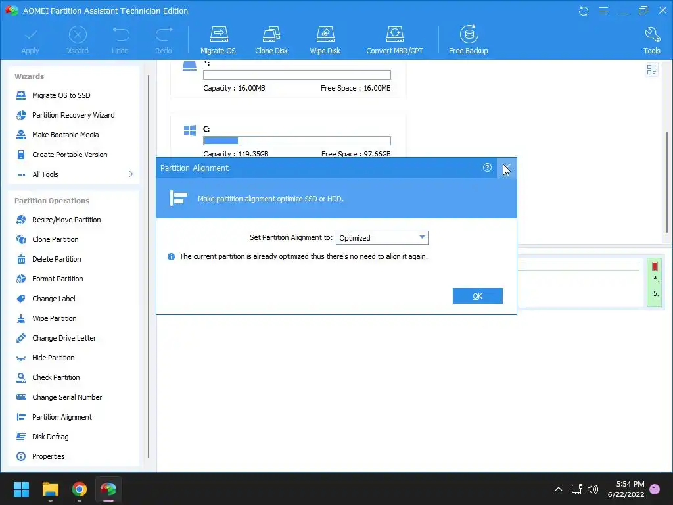Open the Set Partition Alignment dropdown
This screenshot has width=673, height=505.
pos(382,237)
